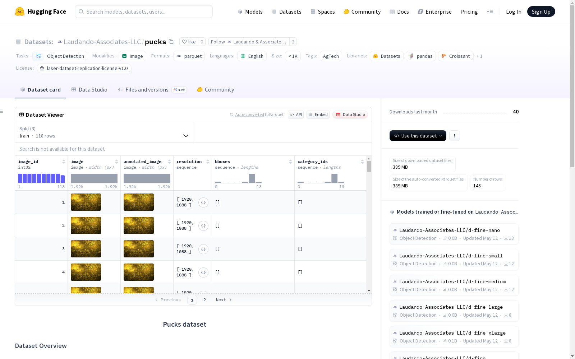
Task: Sort the image_id column
Action: coord(64,162)
